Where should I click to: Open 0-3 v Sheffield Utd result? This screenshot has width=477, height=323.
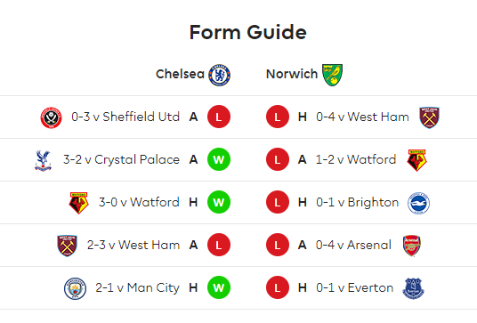point(125,117)
